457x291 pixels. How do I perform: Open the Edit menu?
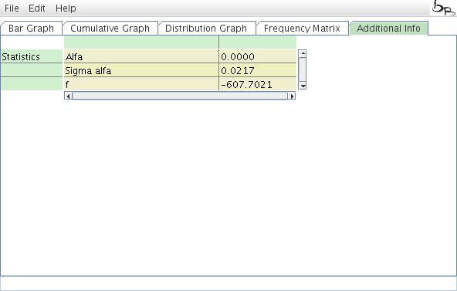click(x=37, y=8)
